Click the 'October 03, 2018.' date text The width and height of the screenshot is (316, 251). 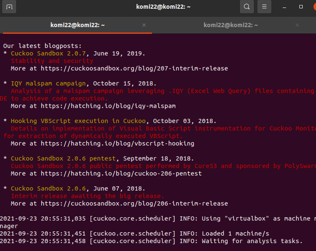coord(184,121)
